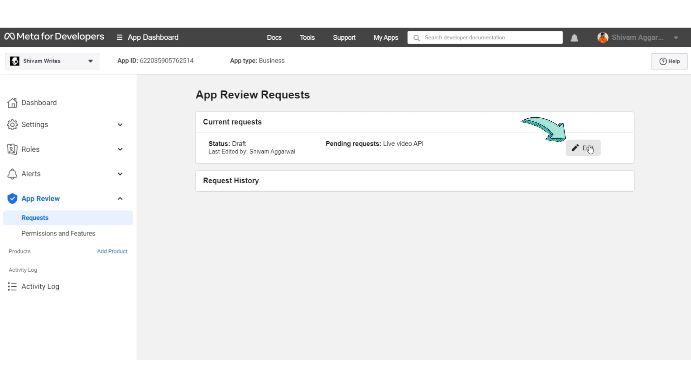Click the Settings gear icon
This screenshot has height=388, width=691.
[x=12, y=124]
